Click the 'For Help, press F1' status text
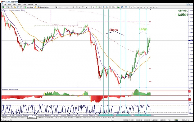Viewport: 194px width, 122px height. point(7,120)
